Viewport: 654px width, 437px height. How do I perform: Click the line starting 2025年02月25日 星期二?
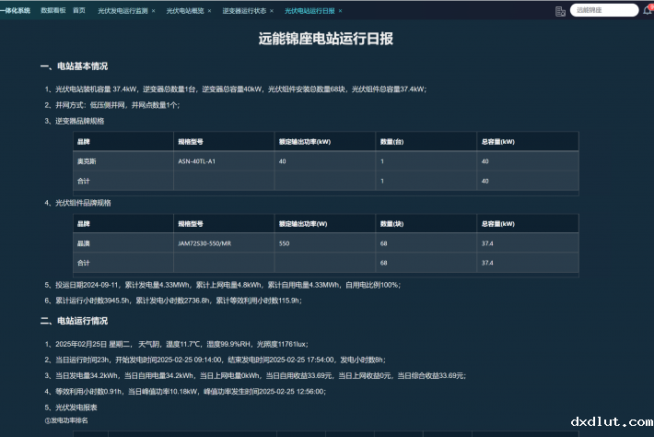point(177,344)
